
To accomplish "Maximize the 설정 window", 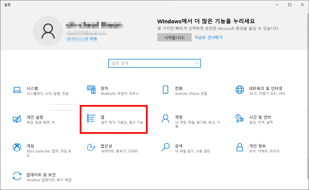I will (x=290, y=5).
